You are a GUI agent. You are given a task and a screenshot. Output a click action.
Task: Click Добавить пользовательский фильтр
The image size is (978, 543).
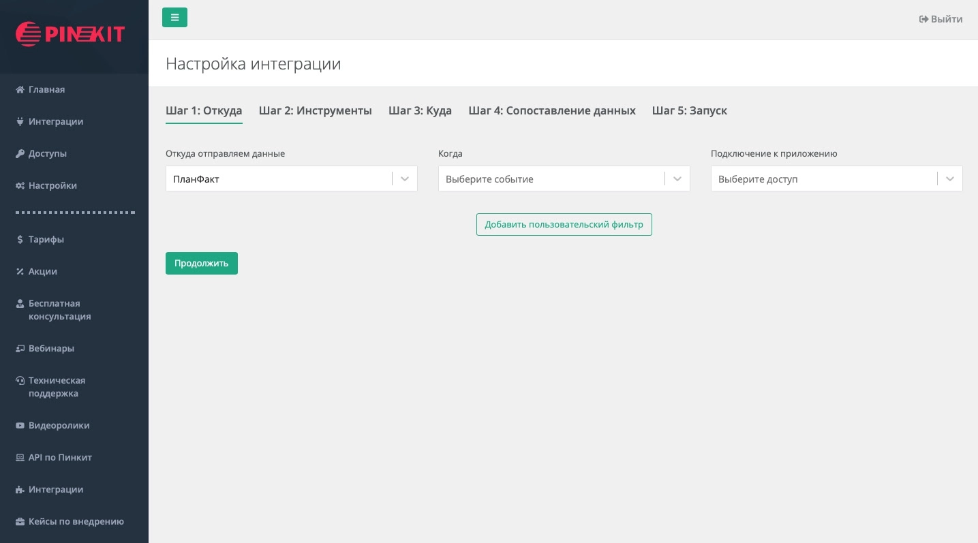coord(564,224)
